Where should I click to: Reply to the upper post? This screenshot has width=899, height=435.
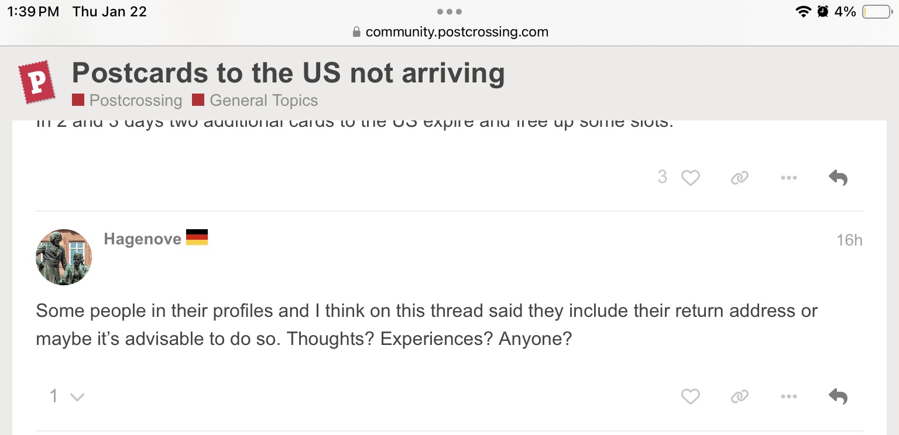click(838, 178)
